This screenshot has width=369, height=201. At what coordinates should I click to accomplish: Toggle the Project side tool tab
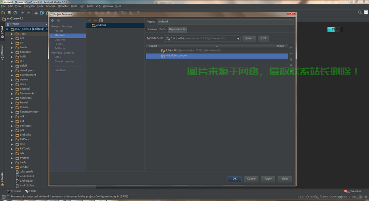point(2,32)
